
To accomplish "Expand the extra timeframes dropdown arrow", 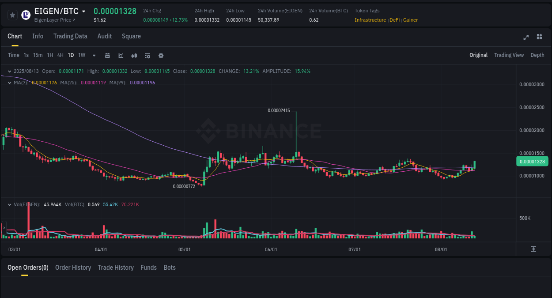I will coord(94,55).
